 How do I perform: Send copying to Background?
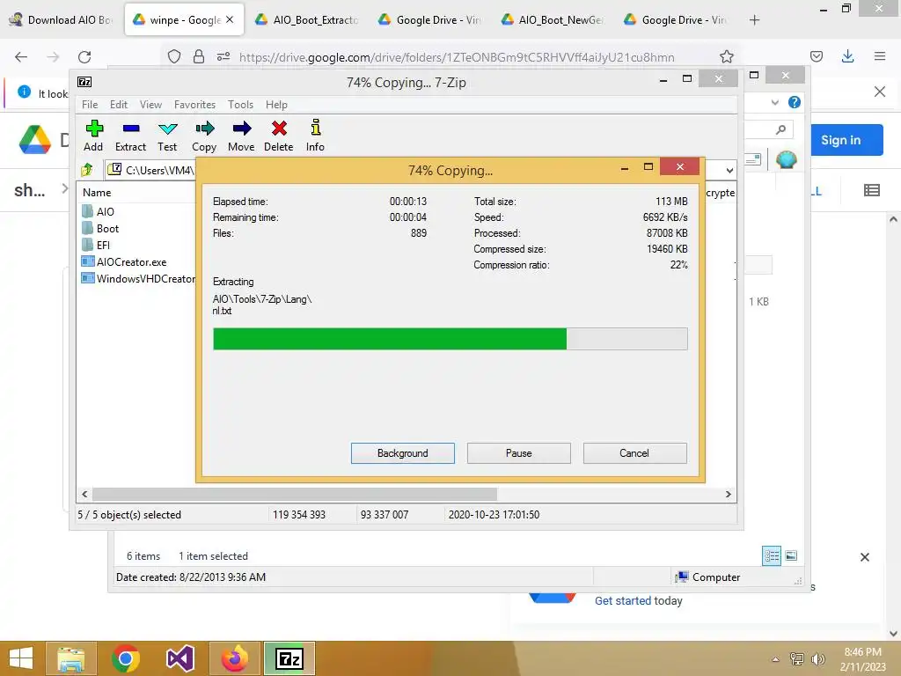(x=403, y=453)
